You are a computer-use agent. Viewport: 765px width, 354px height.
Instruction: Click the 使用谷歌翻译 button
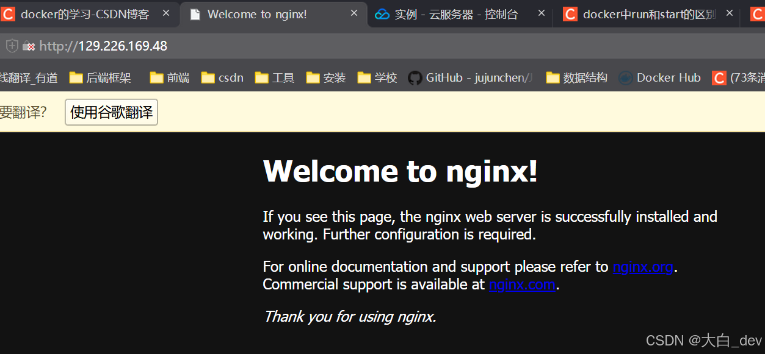pyautogui.click(x=112, y=112)
